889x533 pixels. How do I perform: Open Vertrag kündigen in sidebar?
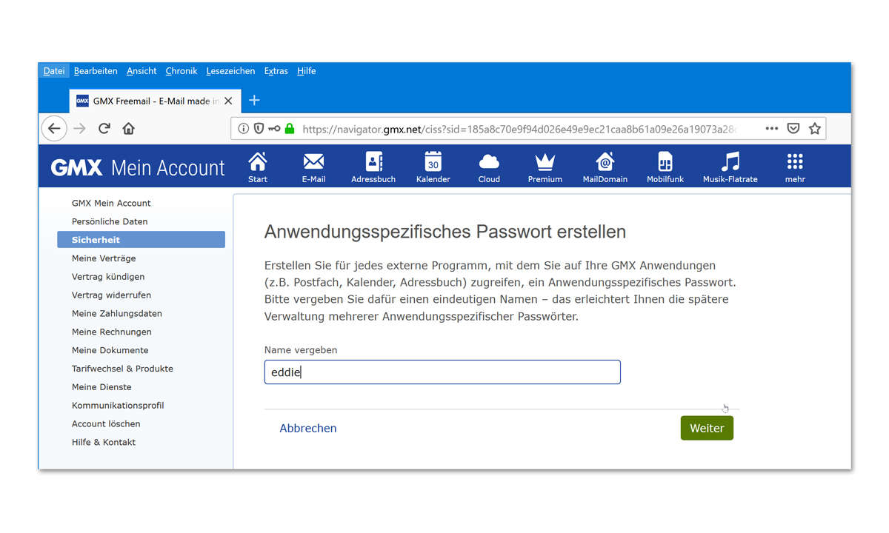(x=108, y=277)
